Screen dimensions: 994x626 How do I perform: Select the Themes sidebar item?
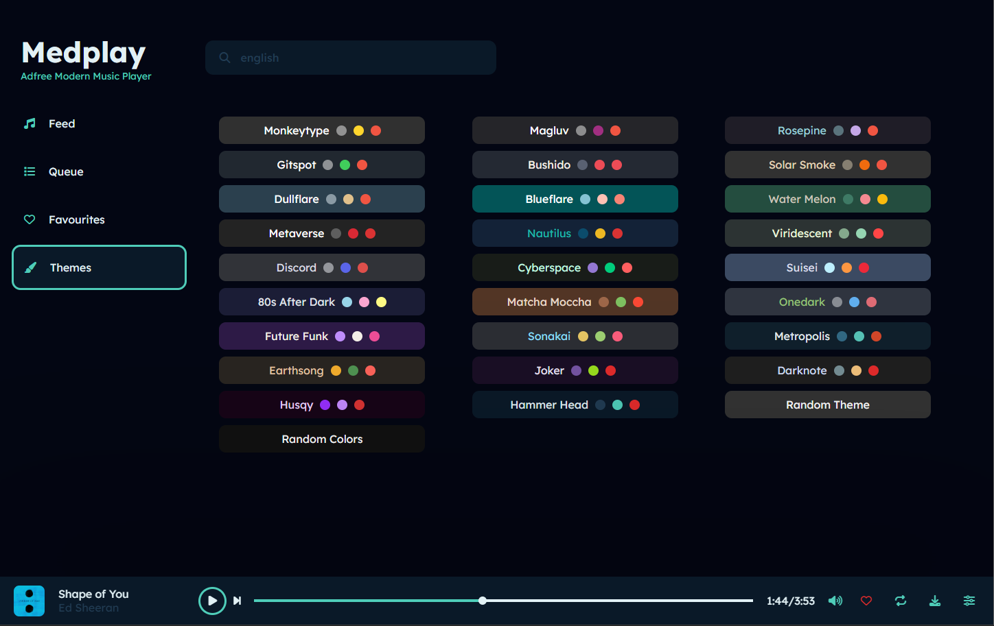coord(99,267)
